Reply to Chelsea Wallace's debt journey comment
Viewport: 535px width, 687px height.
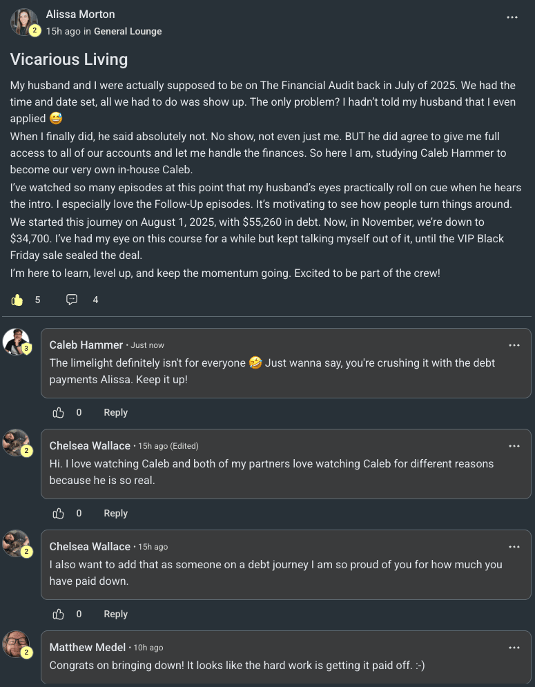pos(115,614)
